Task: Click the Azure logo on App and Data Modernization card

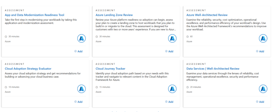Action: [82, 38]
